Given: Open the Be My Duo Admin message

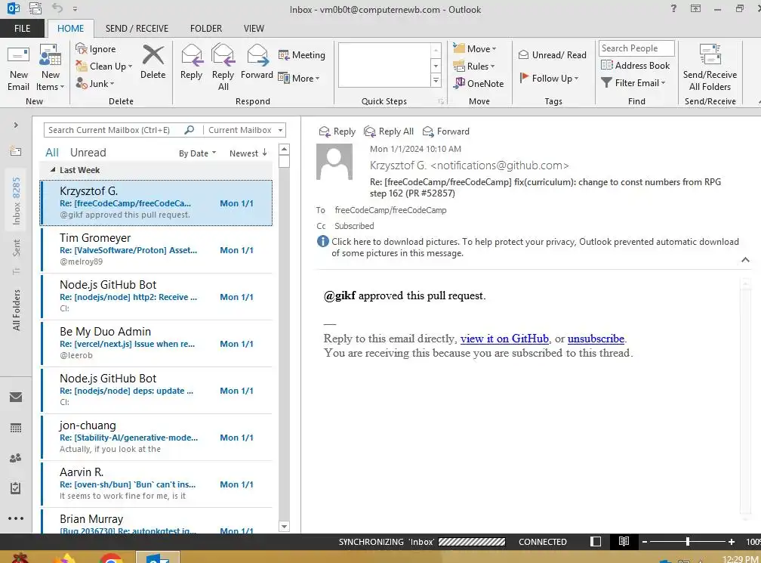Looking at the screenshot, I should [156, 343].
